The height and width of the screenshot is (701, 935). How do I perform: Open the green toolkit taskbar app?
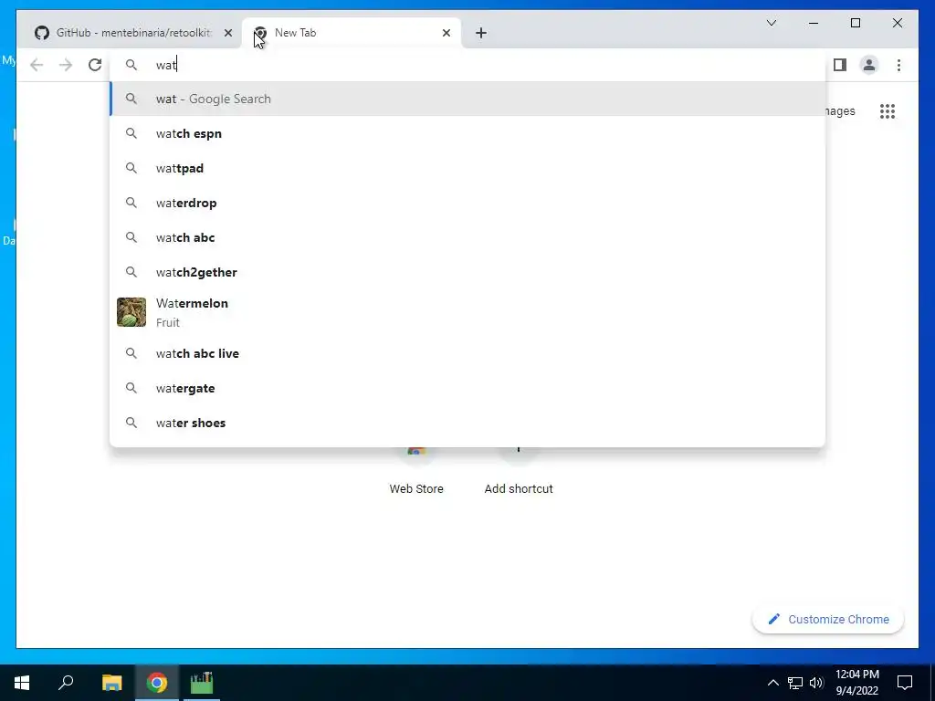(x=202, y=683)
